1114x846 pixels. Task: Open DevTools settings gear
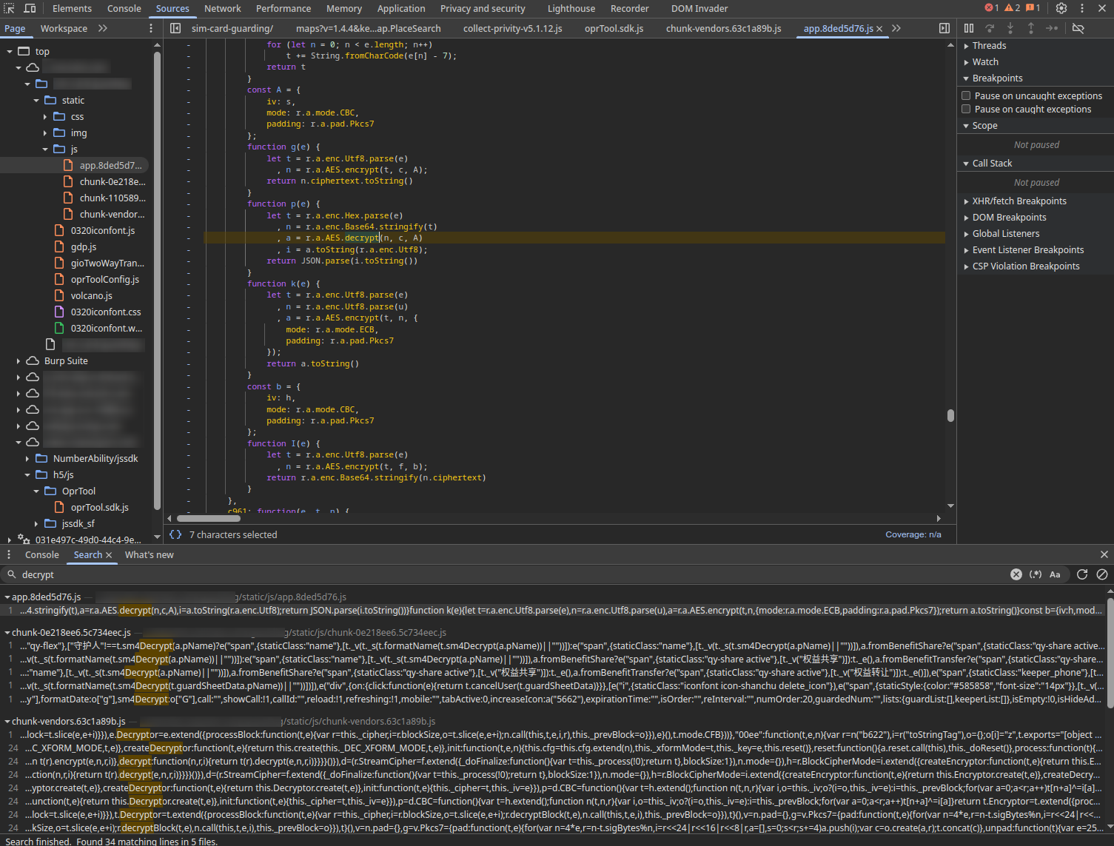(1061, 8)
